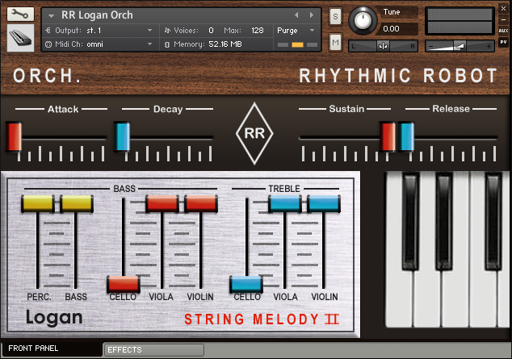Switch to the EFFECTS tab

pyautogui.click(x=153, y=350)
